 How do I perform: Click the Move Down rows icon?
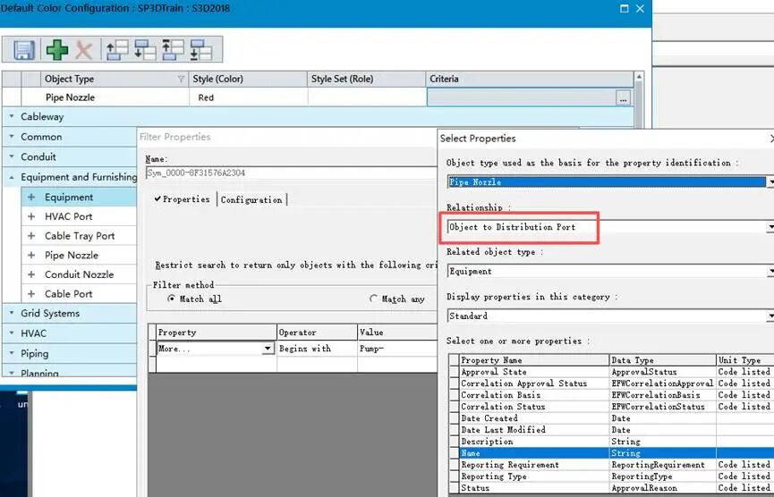pos(145,50)
